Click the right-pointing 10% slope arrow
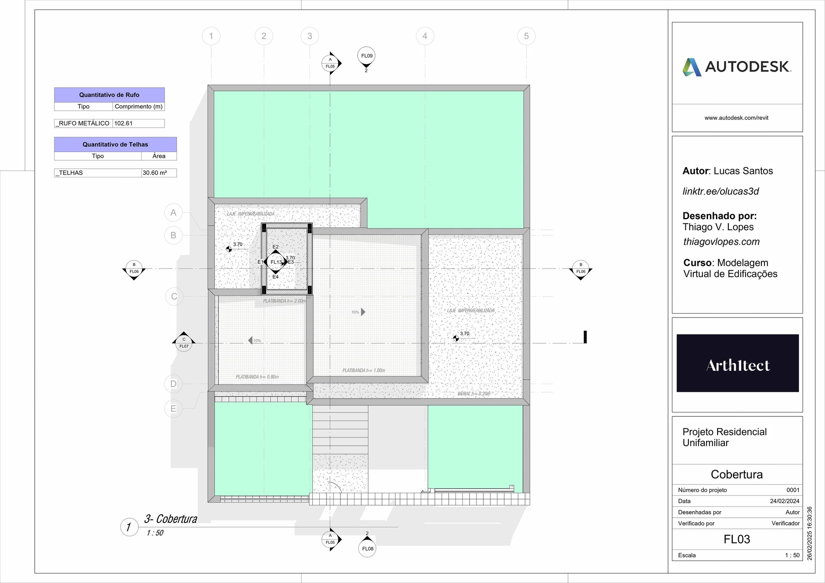This screenshot has width=825, height=583. [363, 312]
